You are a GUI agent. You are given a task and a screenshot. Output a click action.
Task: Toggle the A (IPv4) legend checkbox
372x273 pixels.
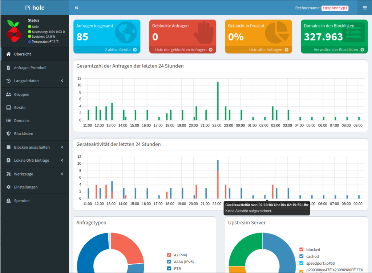[x=169, y=255]
